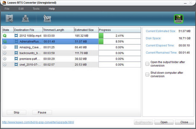The image size is (196, 129).
Task: Click converting state icon for AdrenalineRus row
Action: (5, 41)
